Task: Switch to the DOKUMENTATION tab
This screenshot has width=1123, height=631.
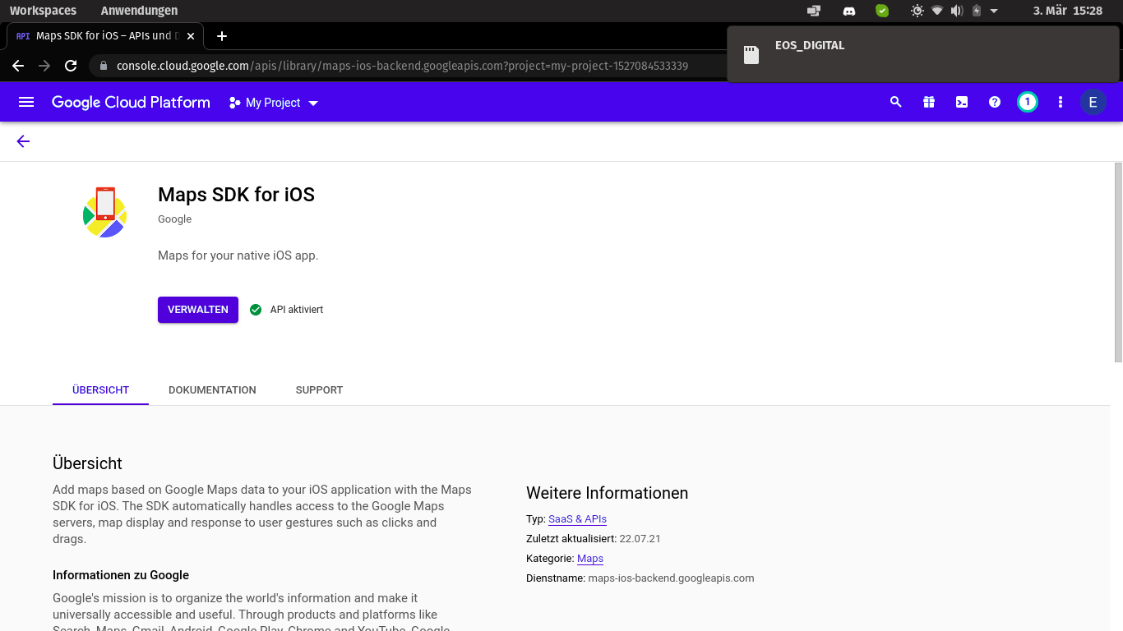Action: point(212,390)
